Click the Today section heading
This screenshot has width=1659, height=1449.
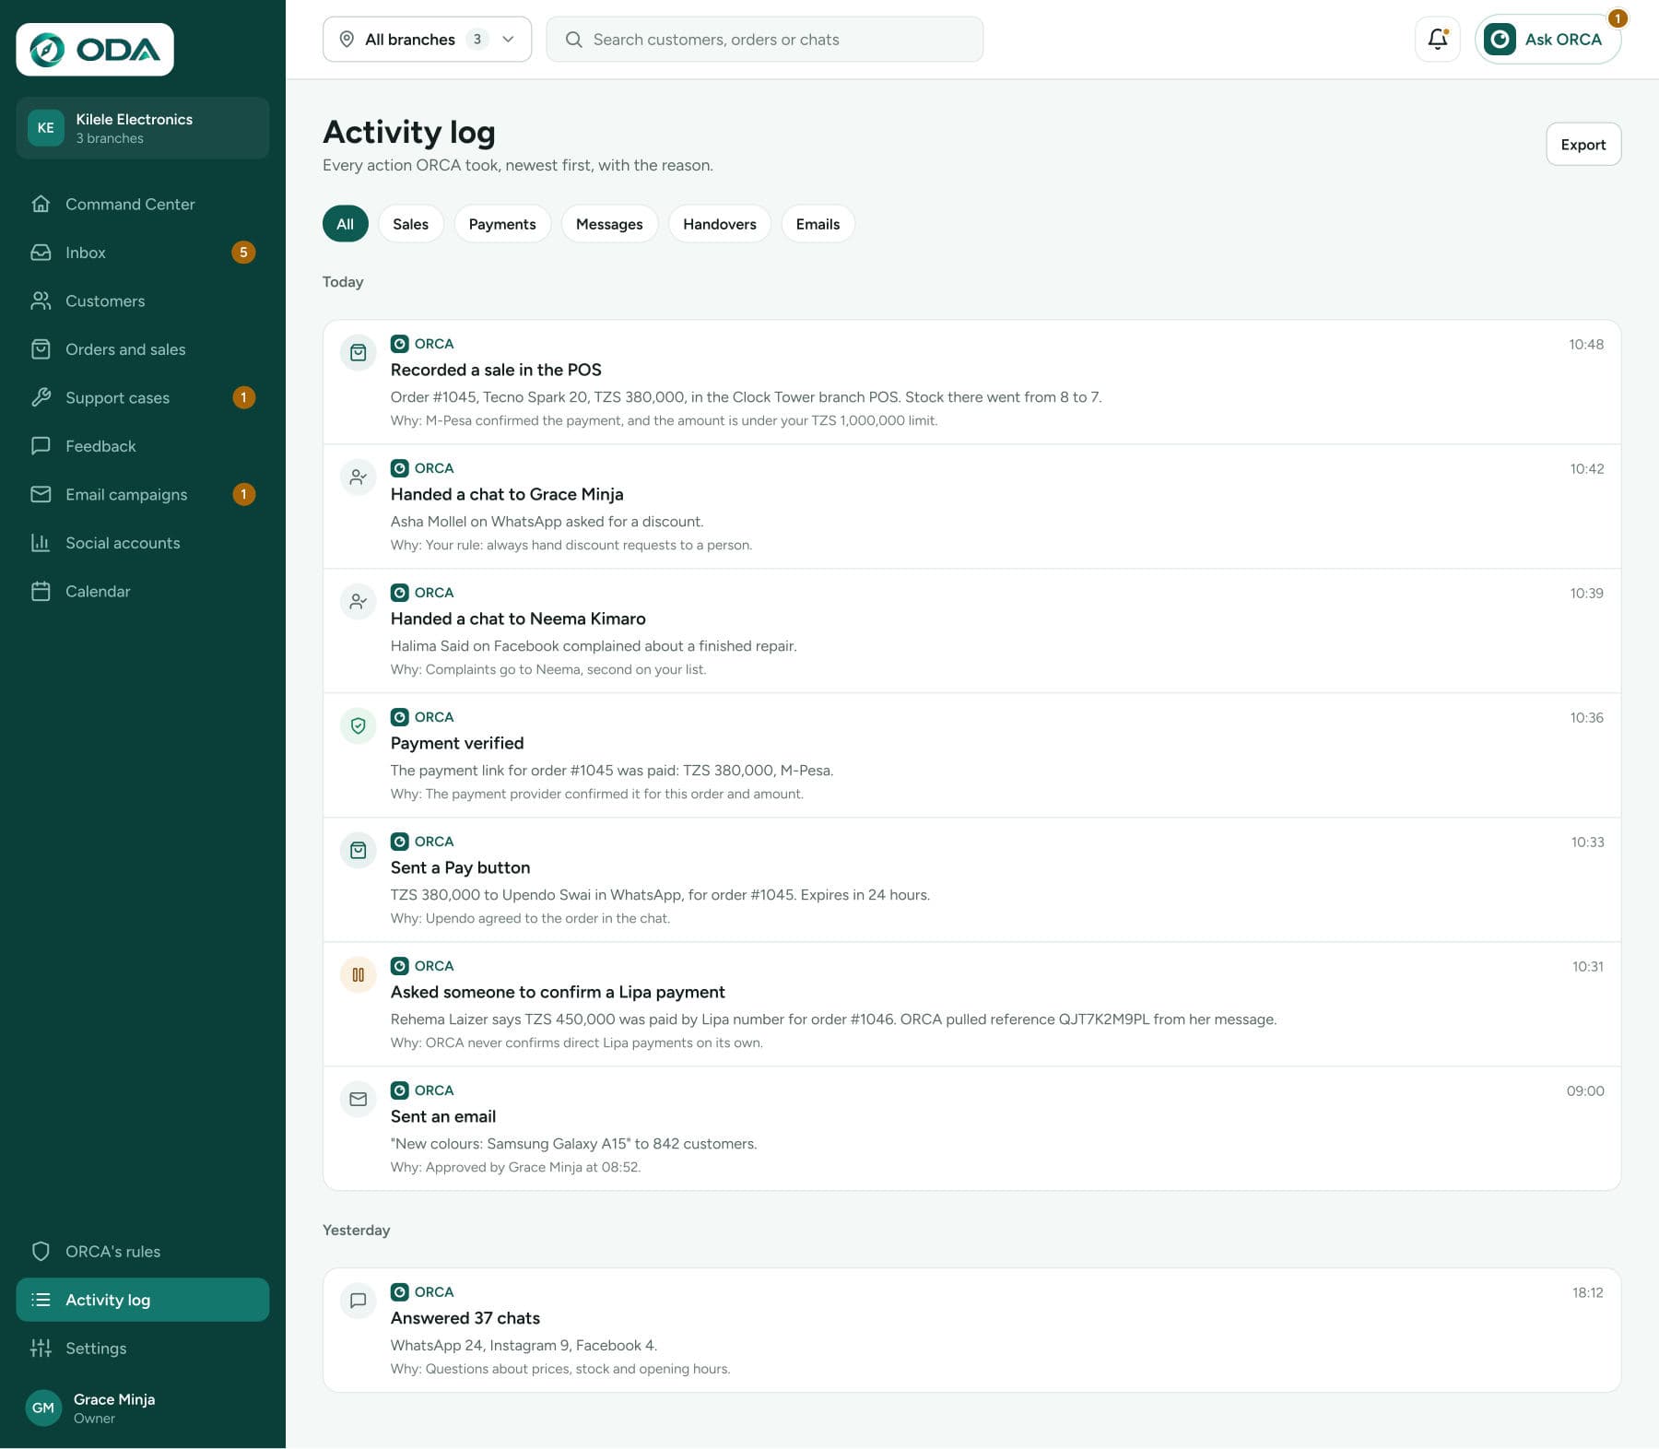[x=343, y=281]
